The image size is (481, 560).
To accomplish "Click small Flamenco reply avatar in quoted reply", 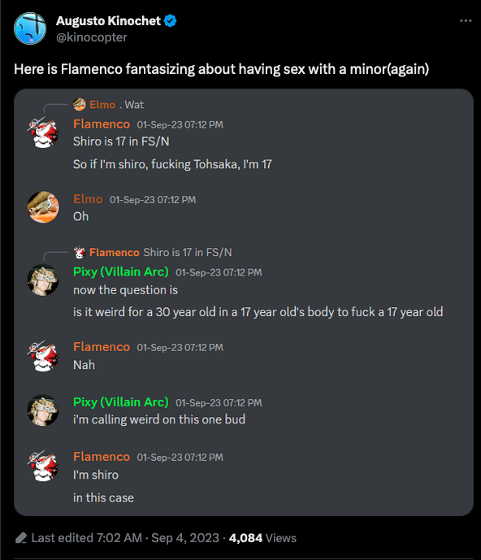I will coord(80,253).
